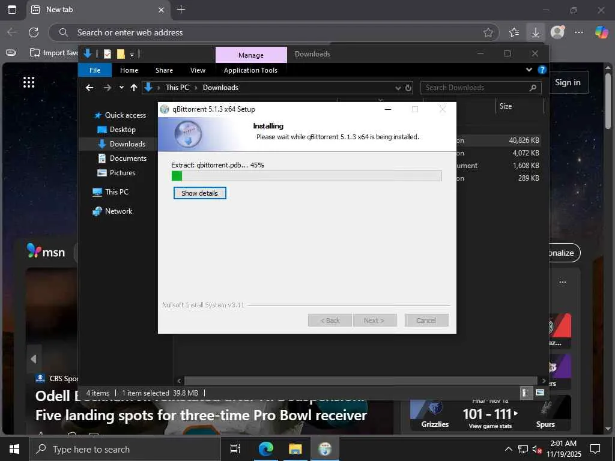615x461 pixels.
Task: Open the Home ribbon tab in File Explorer
Action: [129, 70]
